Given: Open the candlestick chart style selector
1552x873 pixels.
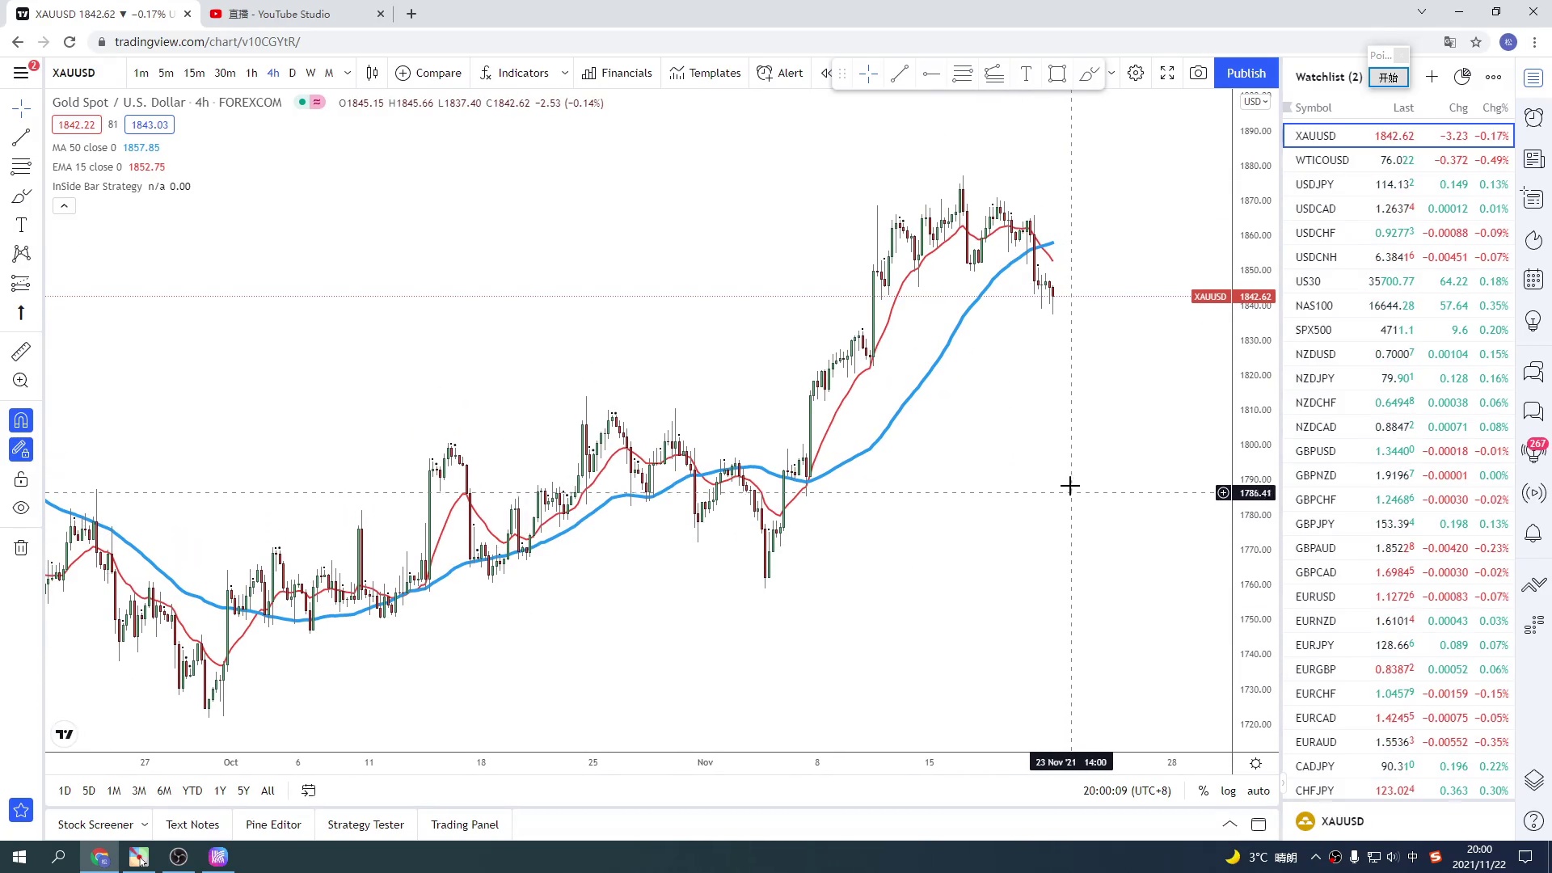Looking at the screenshot, I should pos(372,73).
